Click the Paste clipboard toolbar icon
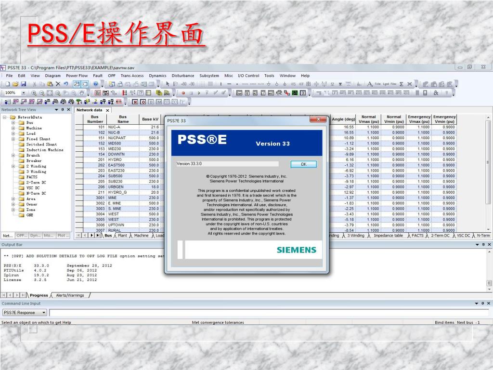 point(50,84)
